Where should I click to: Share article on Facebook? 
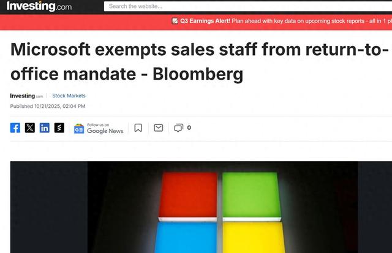click(15, 128)
